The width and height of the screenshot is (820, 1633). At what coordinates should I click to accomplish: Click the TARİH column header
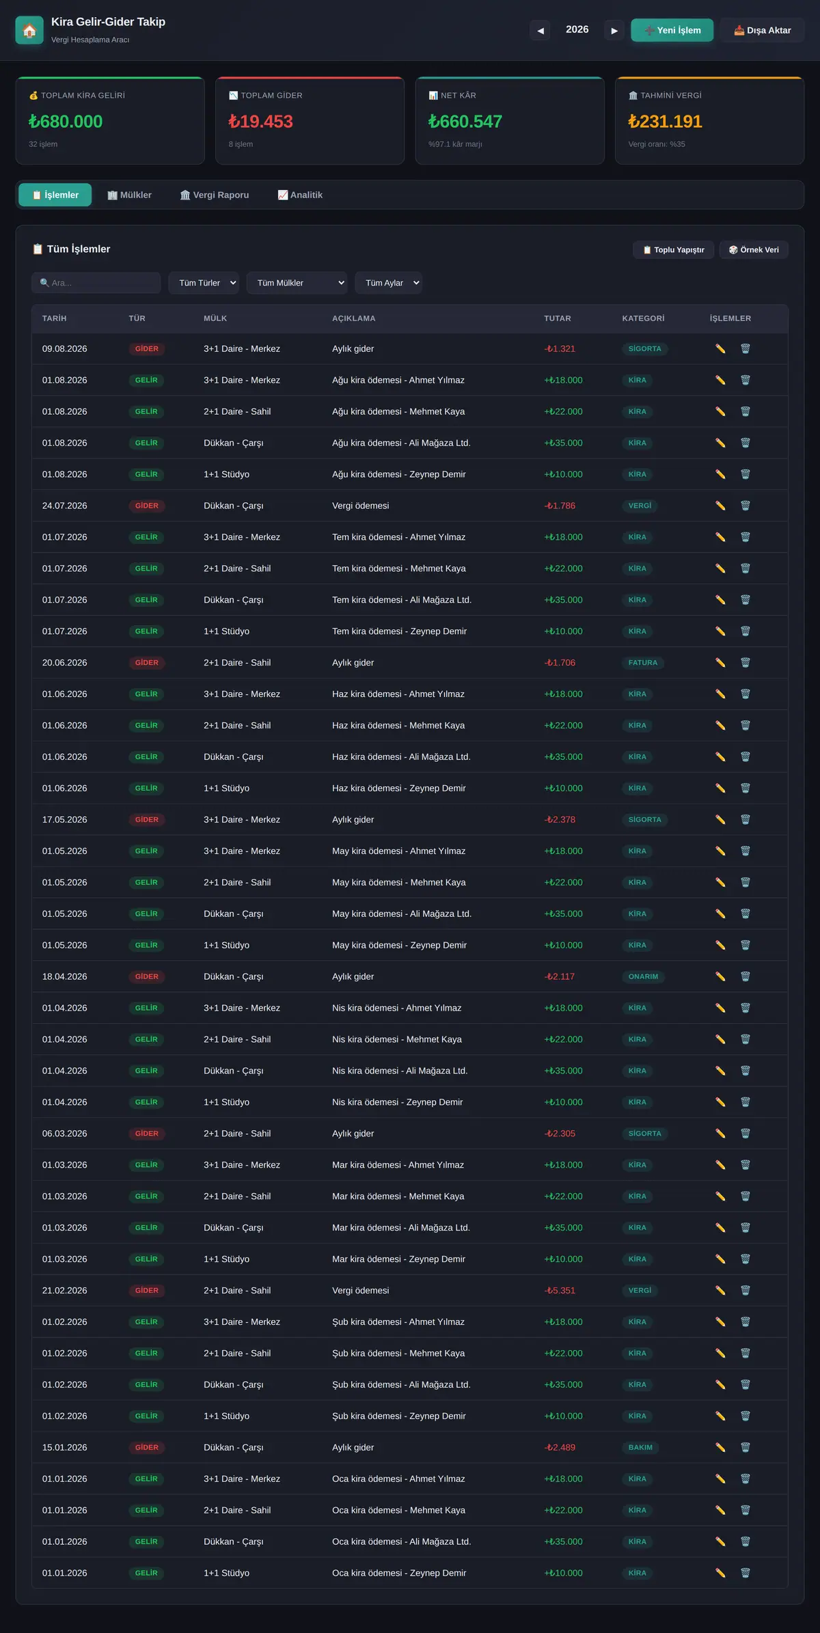[55, 318]
